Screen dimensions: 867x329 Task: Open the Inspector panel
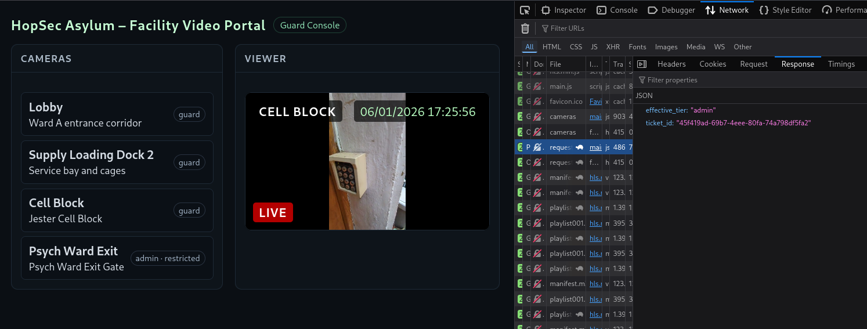[563, 10]
